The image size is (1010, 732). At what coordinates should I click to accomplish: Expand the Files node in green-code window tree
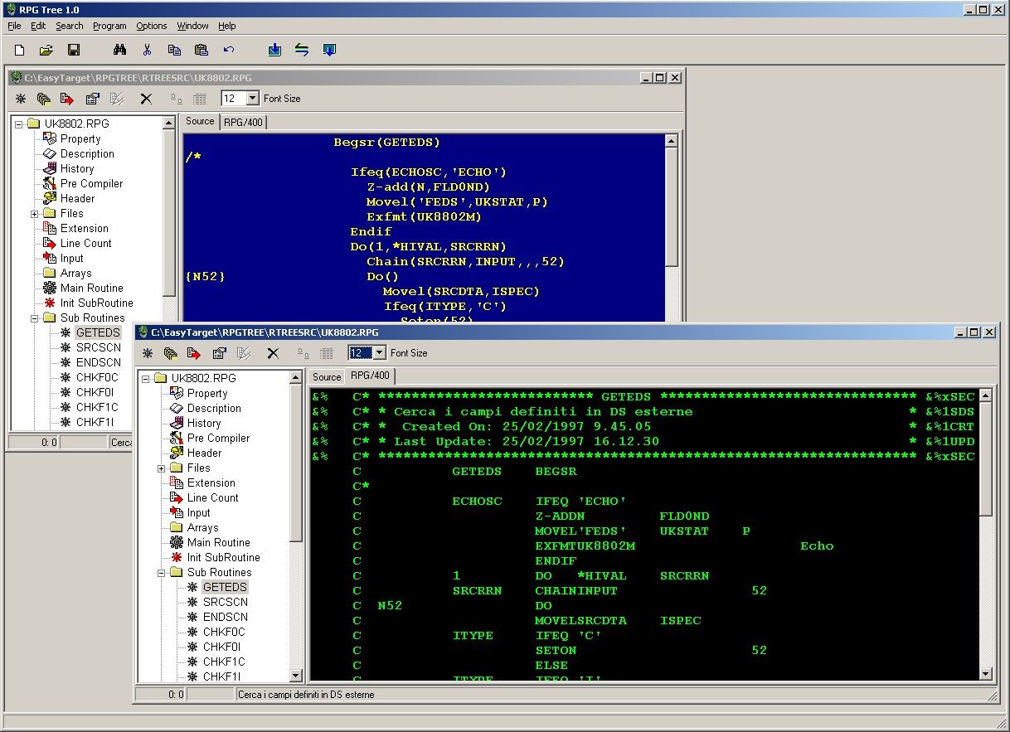(162, 468)
